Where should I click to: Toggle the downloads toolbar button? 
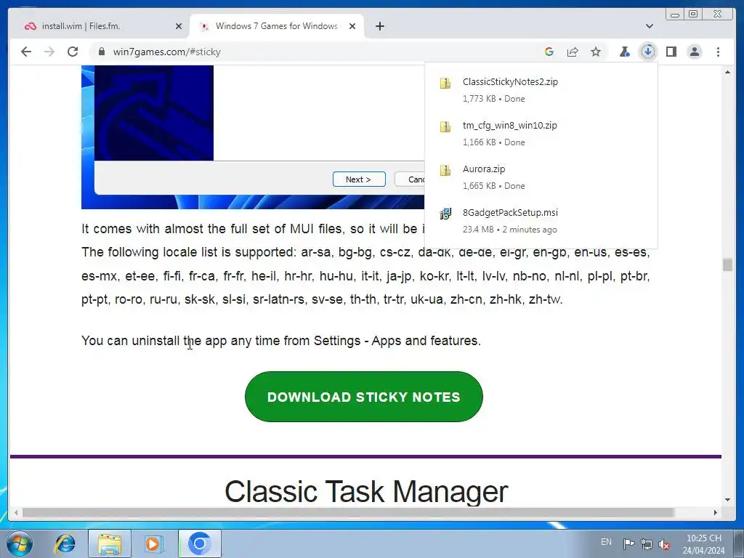[647, 52]
